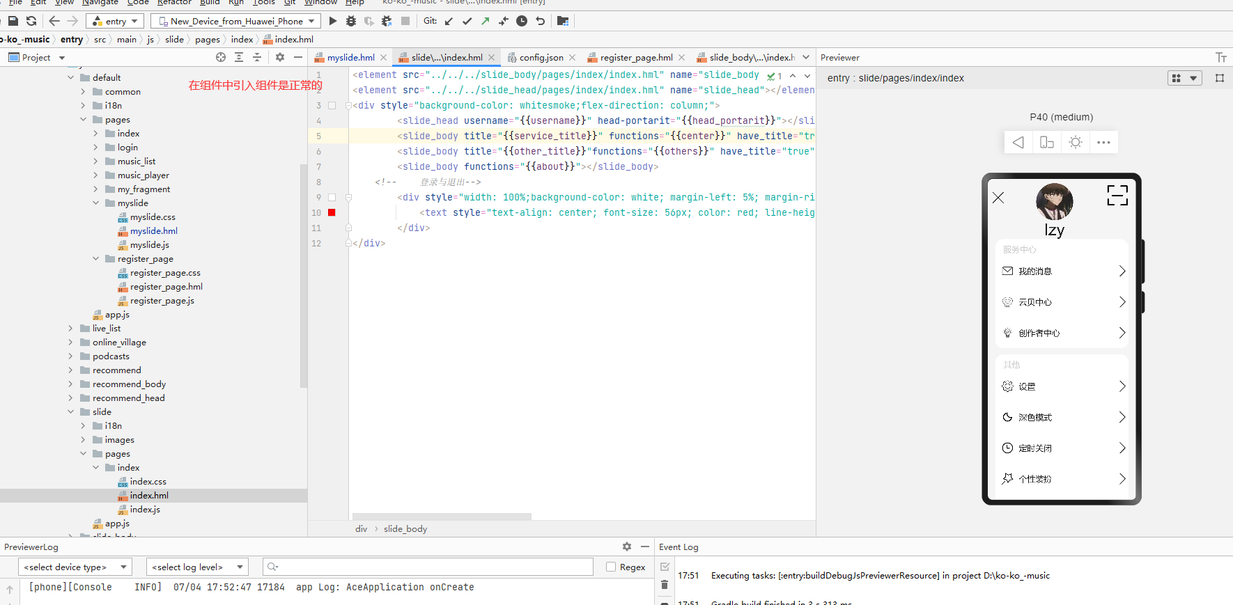Tap the lzy avatar image in phone preview

click(x=1055, y=201)
